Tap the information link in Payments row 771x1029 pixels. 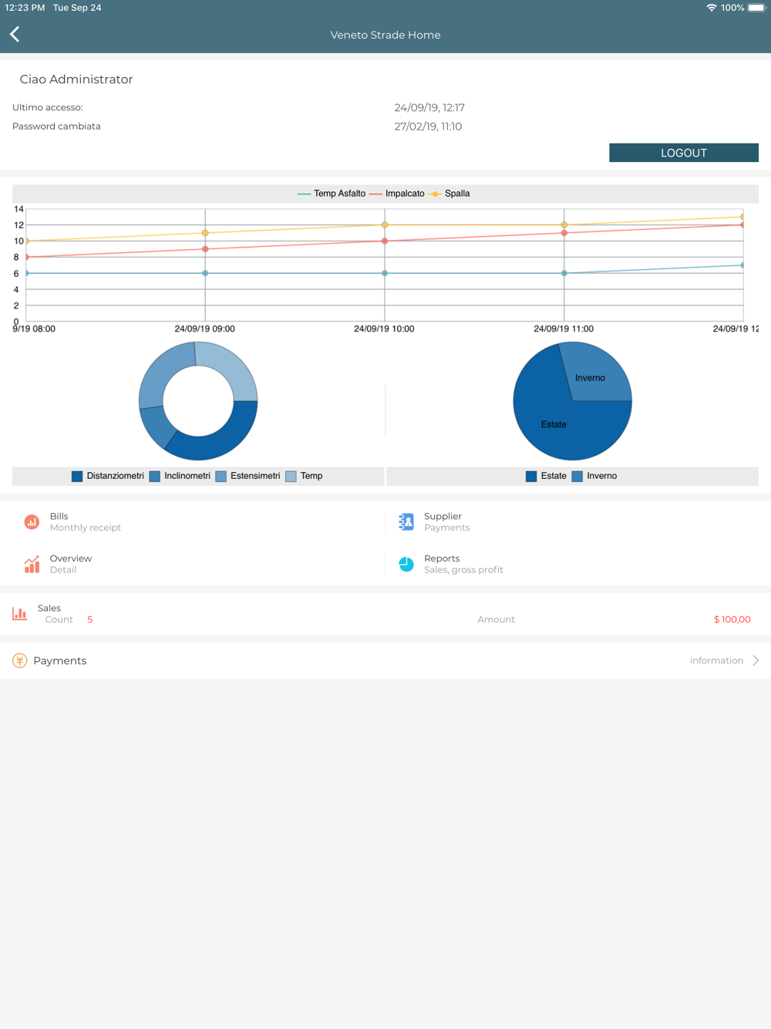click(716, 660)
